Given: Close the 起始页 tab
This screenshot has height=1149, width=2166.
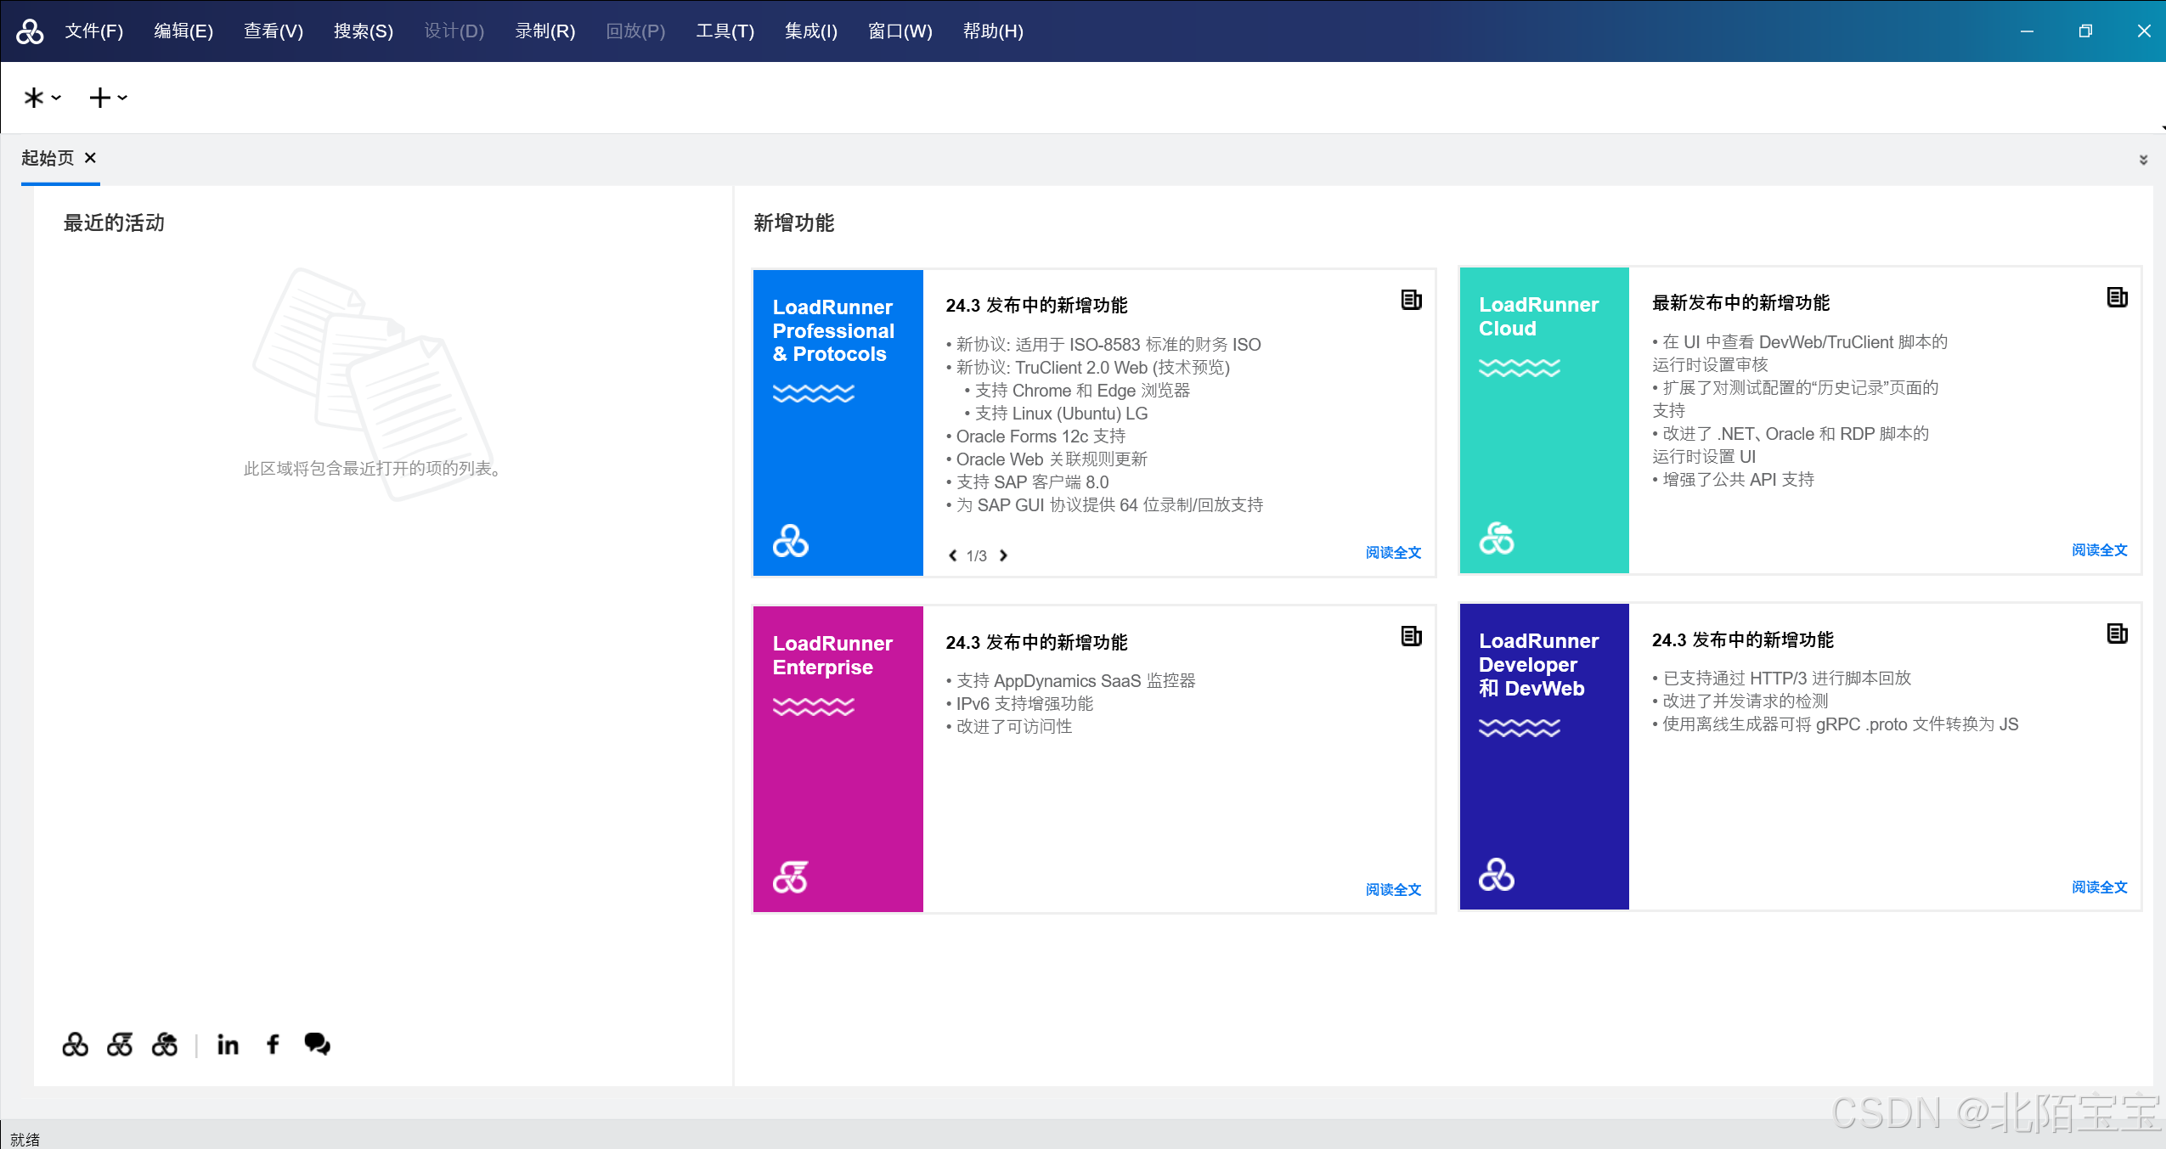Looking at the screenshot, I should point(91,158).
